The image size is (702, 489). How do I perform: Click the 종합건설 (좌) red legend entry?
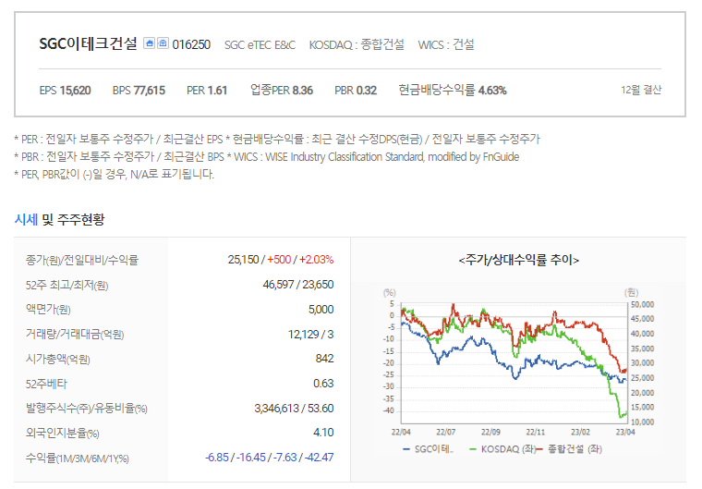569,449
